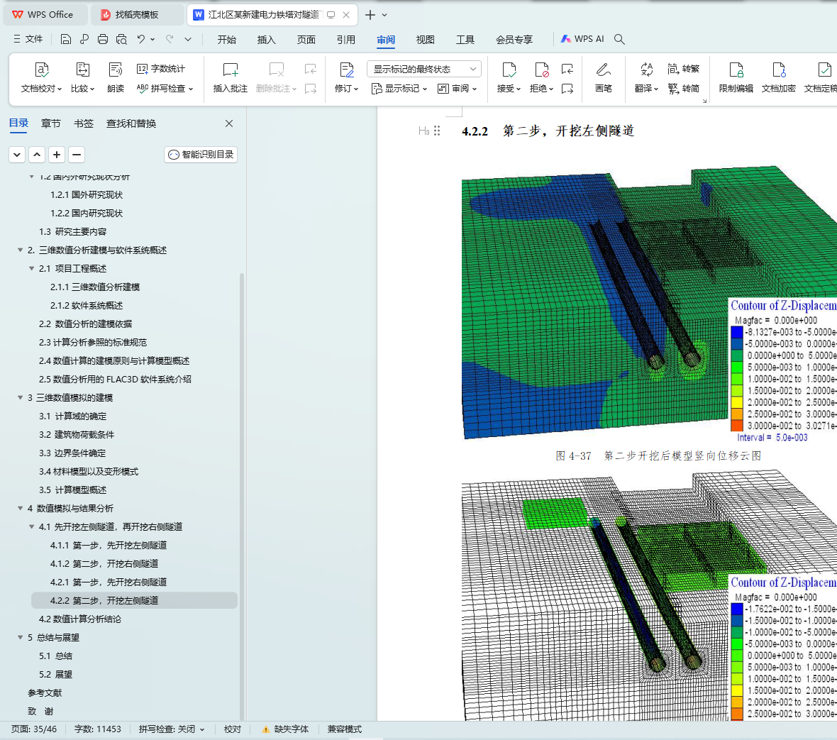Close the navigation pane
Image resolution: width=837 pixels, height=740 pixels.
(x=229, y=123)
